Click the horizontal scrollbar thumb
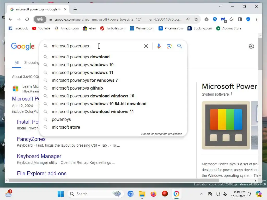Viewport: 267px width, 200px height. (x=114, y=181)
